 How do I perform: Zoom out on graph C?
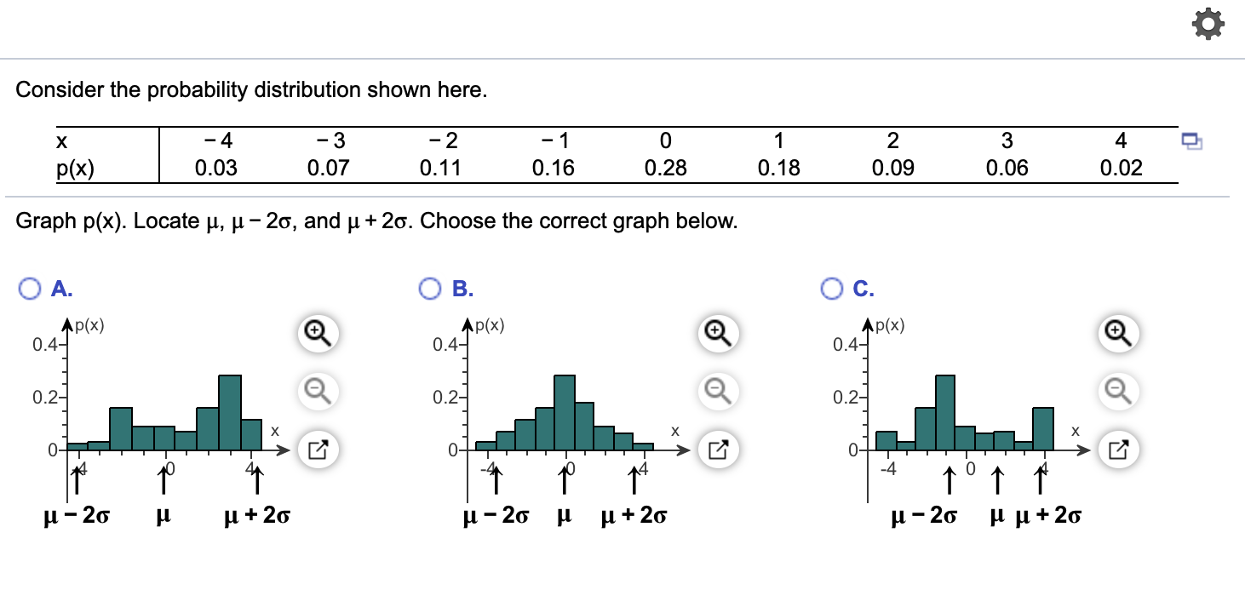point(1118,392)
